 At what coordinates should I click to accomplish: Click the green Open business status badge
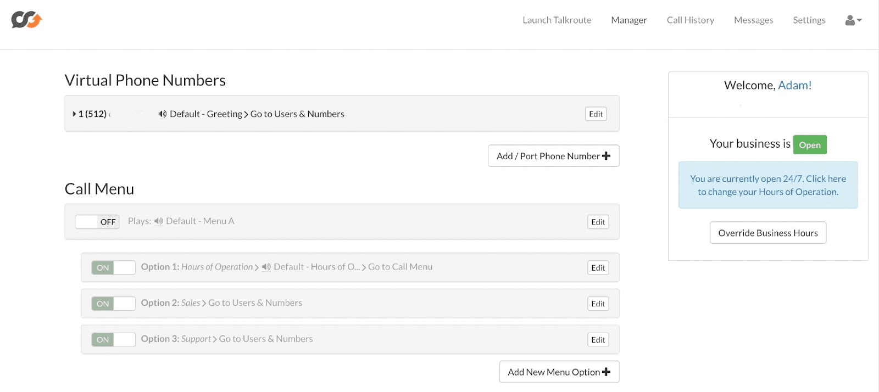pos(810,145)
